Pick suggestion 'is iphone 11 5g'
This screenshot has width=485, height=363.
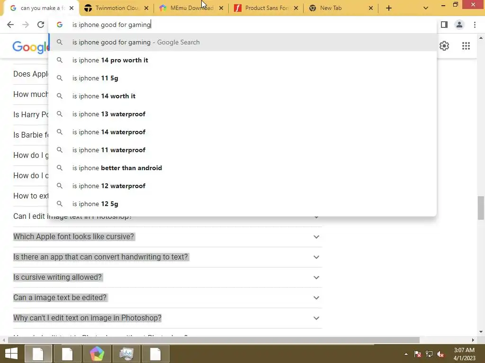click(242, 78)
